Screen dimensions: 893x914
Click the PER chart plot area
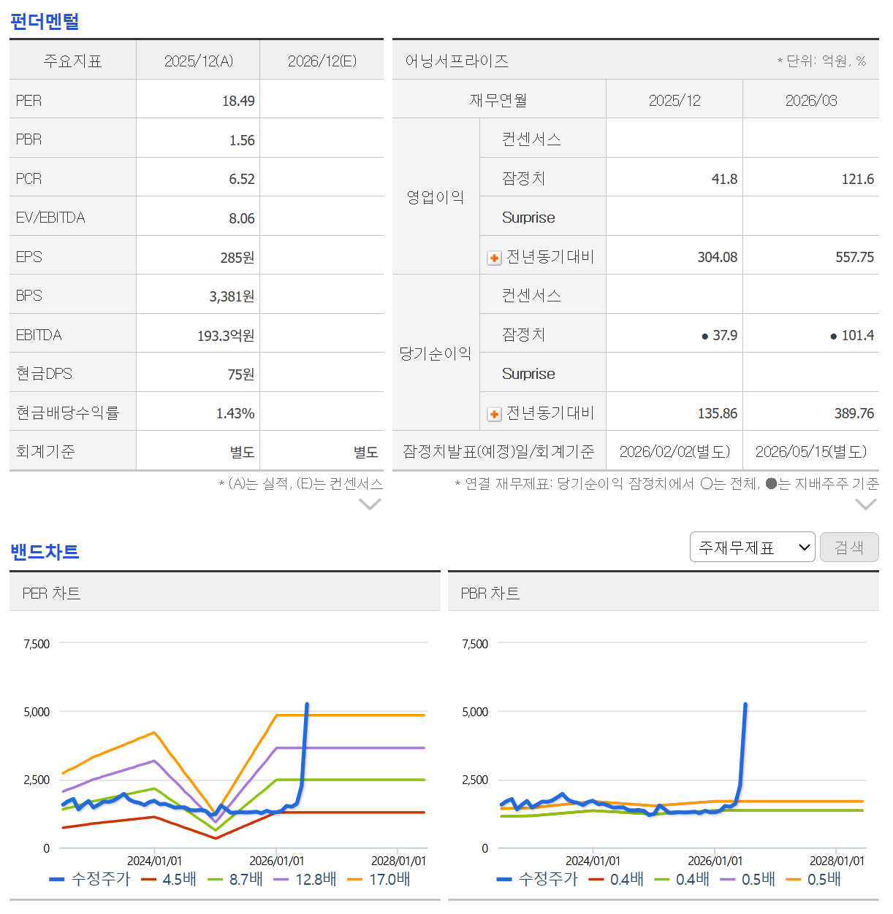pos(243,745)
